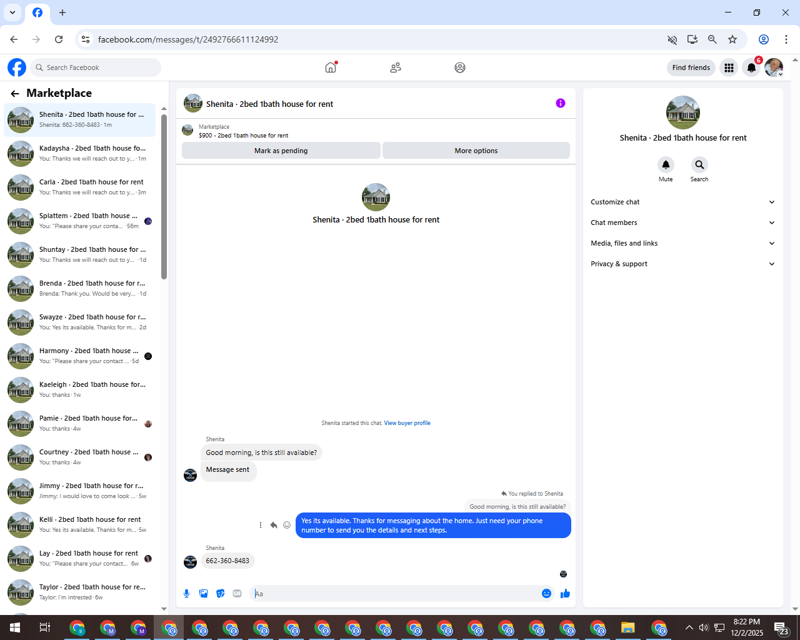
Task: Reply to the sent message arrow icon
Action: 274,525
